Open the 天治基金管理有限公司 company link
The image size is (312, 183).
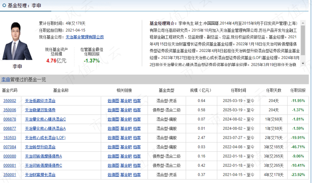pos(85,37)
